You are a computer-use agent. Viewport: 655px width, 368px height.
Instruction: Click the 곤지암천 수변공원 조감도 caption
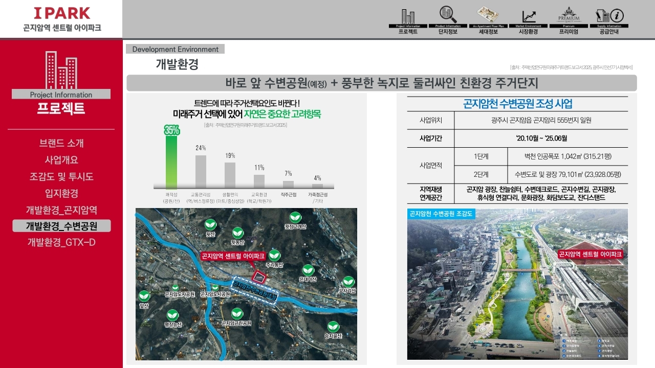(442, 213)
